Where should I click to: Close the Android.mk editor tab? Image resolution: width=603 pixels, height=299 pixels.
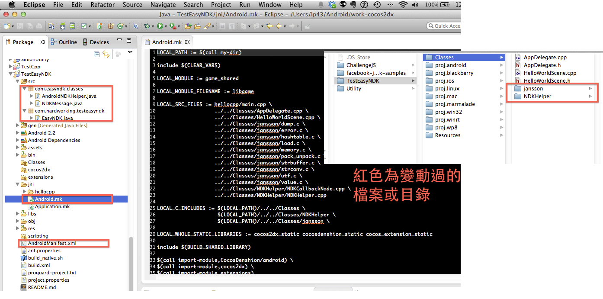point(187,42)
